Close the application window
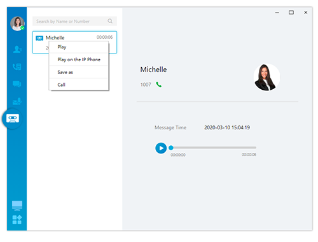Screen dimensions: 318x242 tap(306, 13)
